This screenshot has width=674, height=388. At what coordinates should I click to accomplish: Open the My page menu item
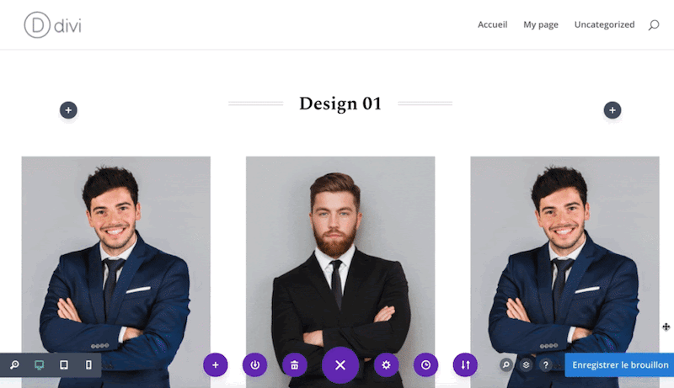click(x=541, y=24)
